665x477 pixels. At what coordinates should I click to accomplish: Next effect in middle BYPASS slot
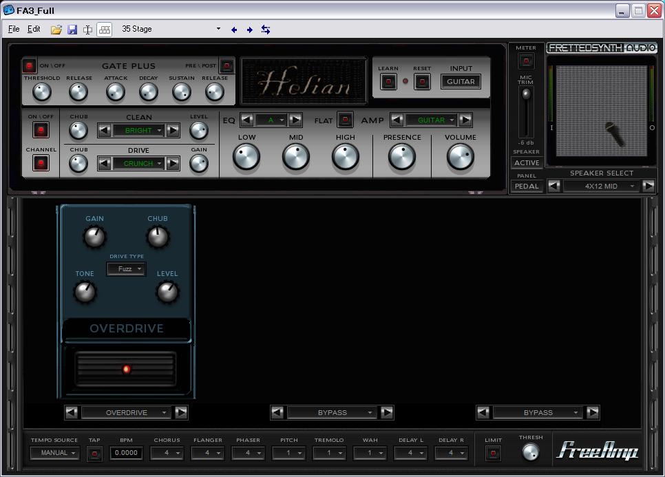[387, 412]
